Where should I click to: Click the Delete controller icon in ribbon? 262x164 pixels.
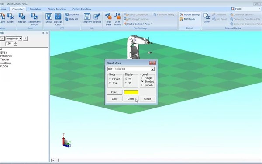pyautogui.click(x=10, y=18)
